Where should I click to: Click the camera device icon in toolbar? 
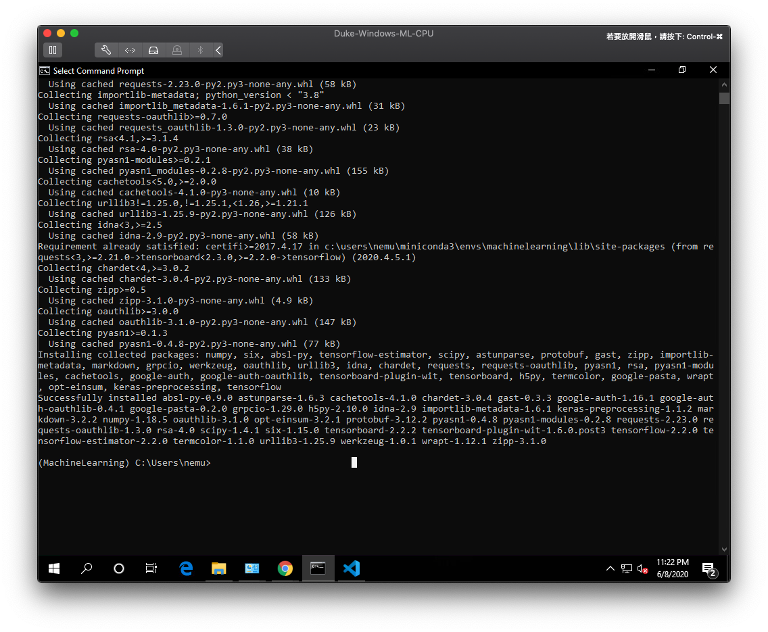[x=176, y=49]
